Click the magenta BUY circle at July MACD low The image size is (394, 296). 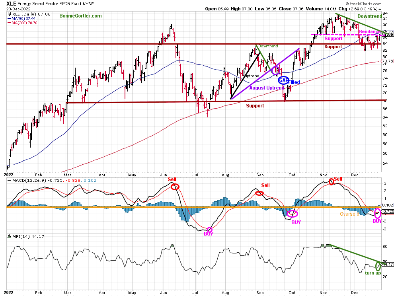[210, 230]
